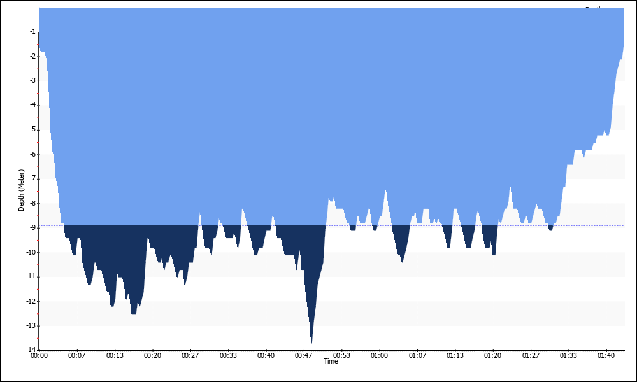Select the -11 depth axis label
The width and height of the screenshot is (637, 382).
[32, 276]
